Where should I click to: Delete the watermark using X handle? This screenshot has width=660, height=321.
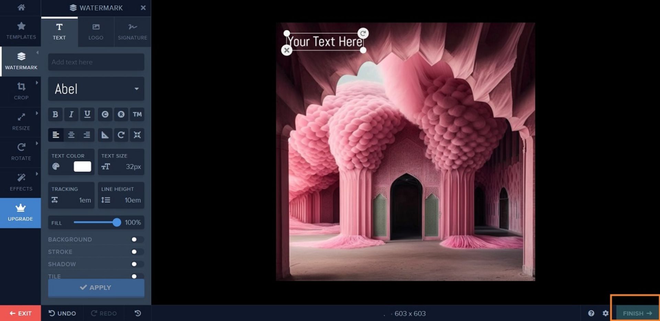[x=287, y=50]
